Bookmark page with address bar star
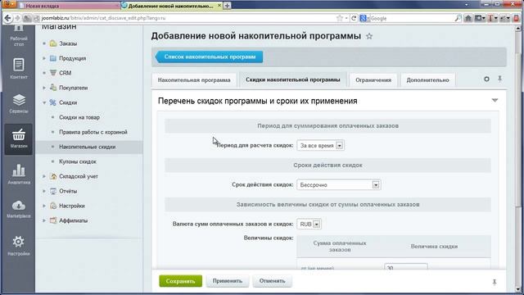Image resolution: width=524 pixels, height=295 pixels. pos(340,18)
